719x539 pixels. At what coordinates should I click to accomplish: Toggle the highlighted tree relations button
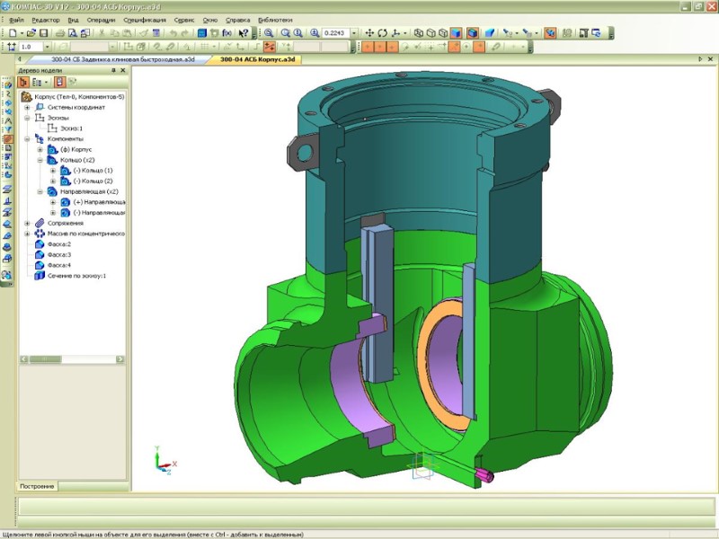(59, 82)
